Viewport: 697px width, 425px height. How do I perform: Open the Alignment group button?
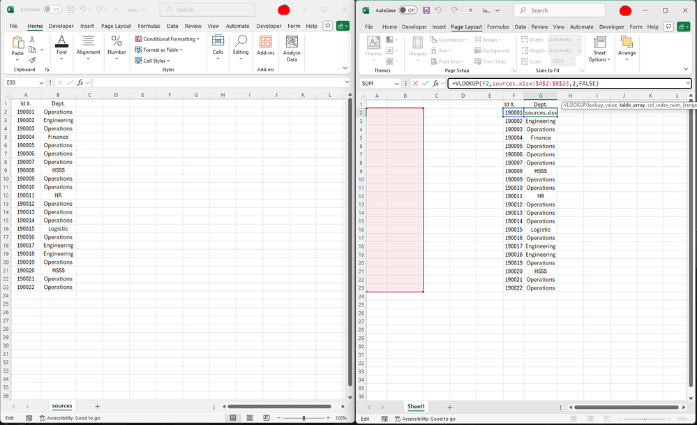88,48
